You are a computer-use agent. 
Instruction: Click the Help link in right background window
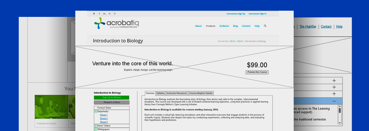(339, 27)
